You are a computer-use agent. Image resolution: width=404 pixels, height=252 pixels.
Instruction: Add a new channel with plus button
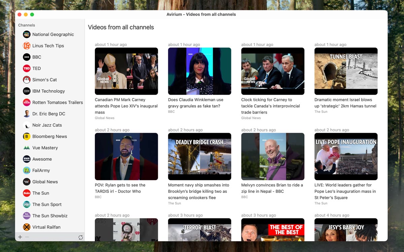[20, 237]
